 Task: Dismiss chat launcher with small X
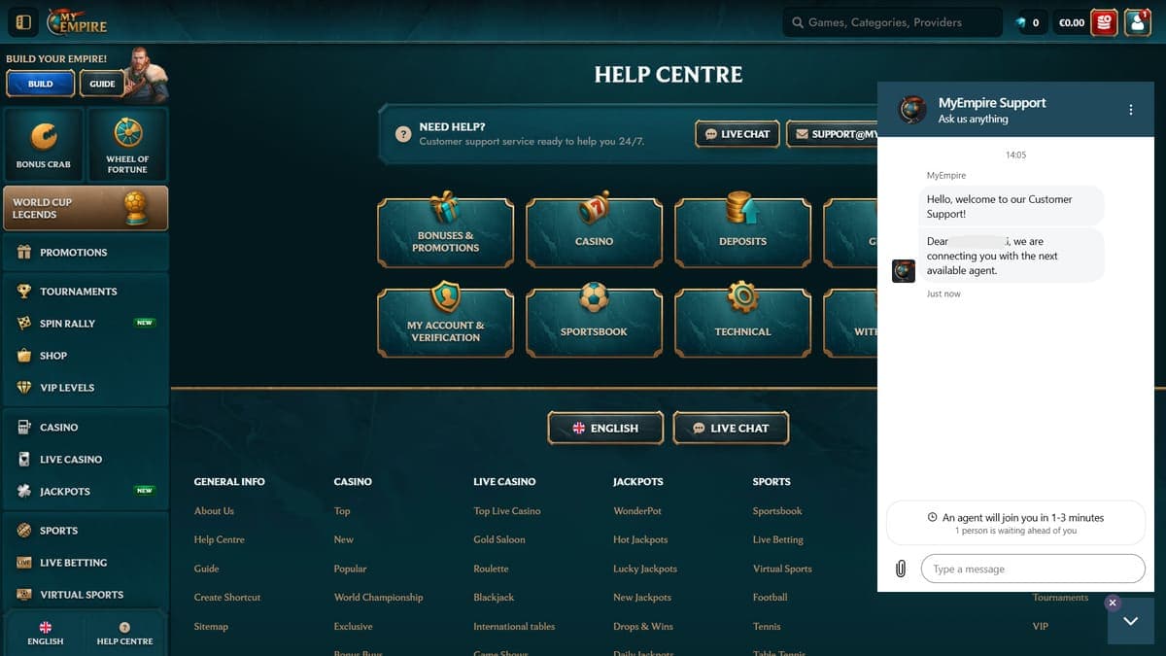click(1113, 603)
